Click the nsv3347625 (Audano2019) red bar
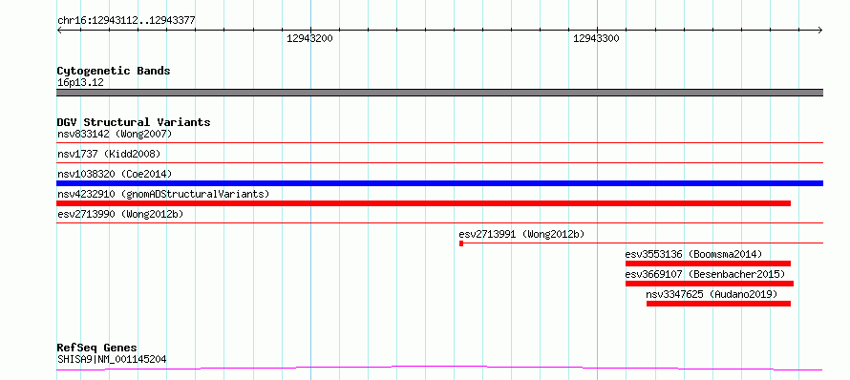This screenshot has height=380, width=850. (719, 304)
